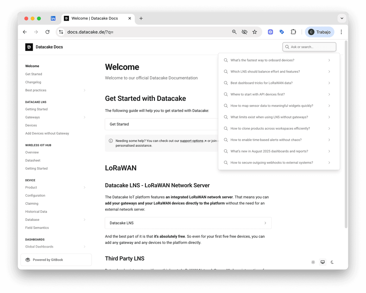Viewport: 366px width, 293px height.
Task: Click chevron on What's new in August suggestion
Action: pyautogui.click(x=329, y=151)
